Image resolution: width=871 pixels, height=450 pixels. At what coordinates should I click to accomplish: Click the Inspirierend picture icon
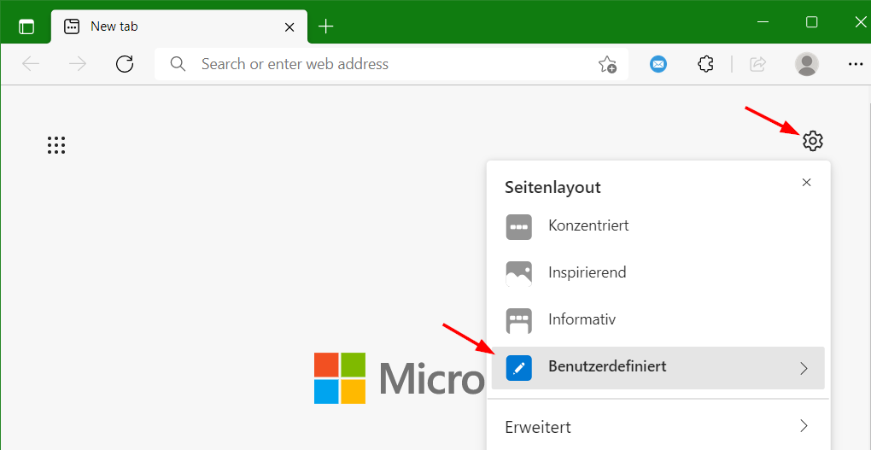(519, 274)
